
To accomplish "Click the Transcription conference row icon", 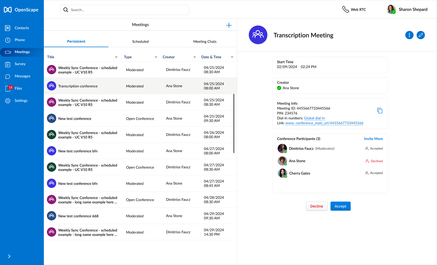I will [52, 86].
